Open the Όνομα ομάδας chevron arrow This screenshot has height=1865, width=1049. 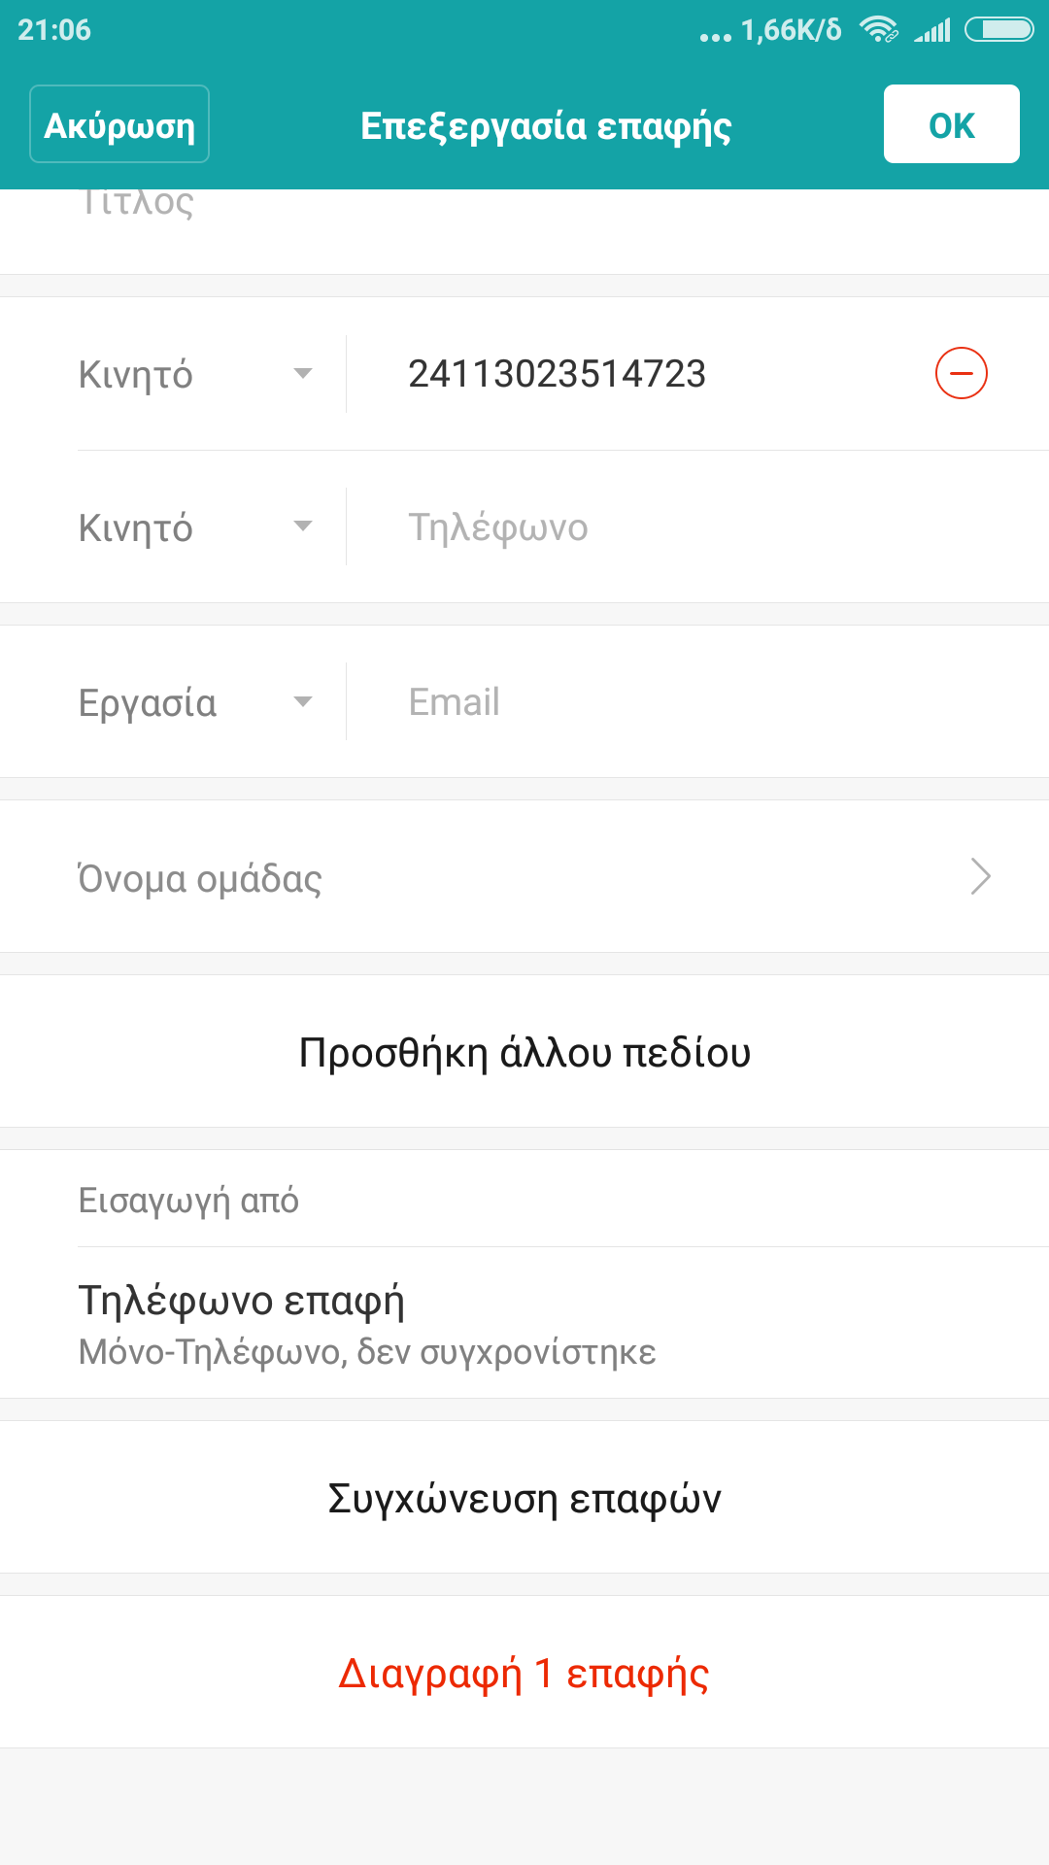tap(980, 876)
